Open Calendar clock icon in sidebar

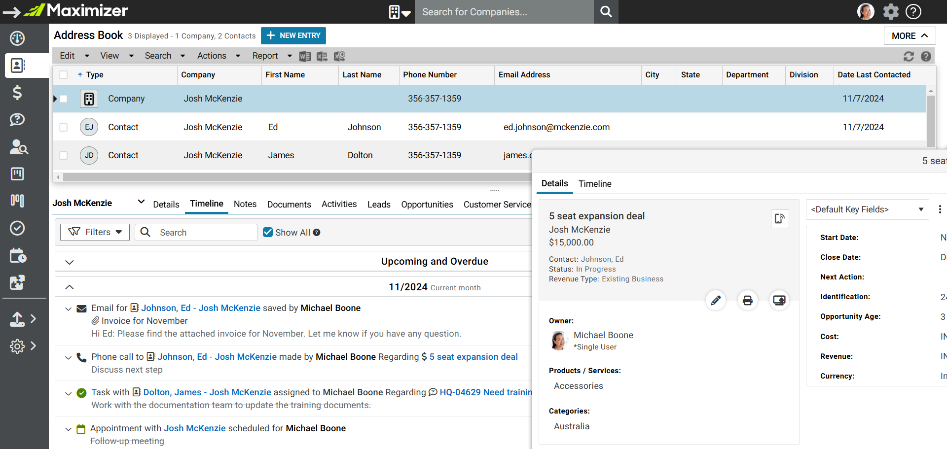(18, 255)
